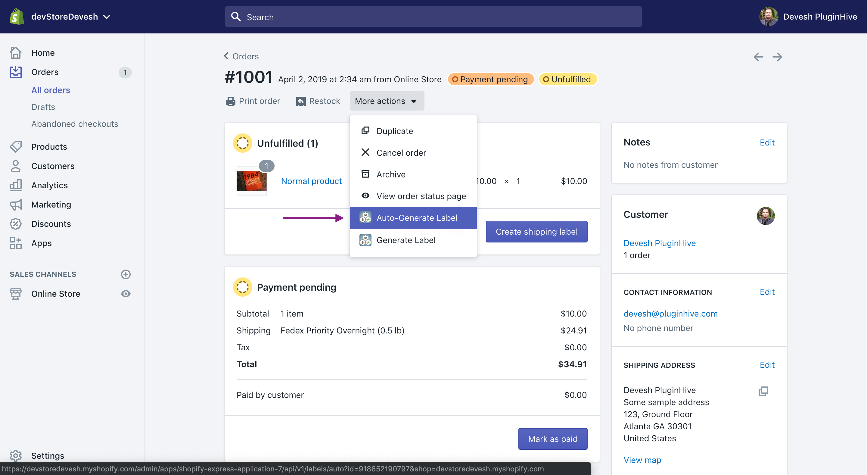The width and height of the screenshot is (867, 475).
Task: Click the Paid by customer row label
Action: pyautogui.click(x=270, y=395)
